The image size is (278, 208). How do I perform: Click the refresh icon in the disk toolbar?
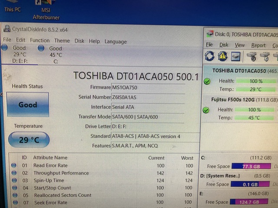pos(209,56)
